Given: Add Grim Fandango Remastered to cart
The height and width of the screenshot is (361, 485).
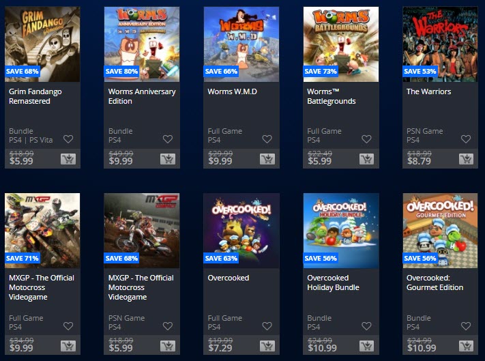Looking at the screenshot, I should [x=68, y=159].
